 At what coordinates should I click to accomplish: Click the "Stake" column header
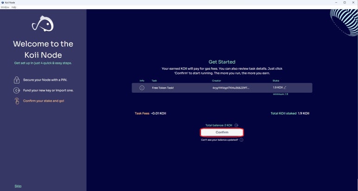tap(276, 81)
